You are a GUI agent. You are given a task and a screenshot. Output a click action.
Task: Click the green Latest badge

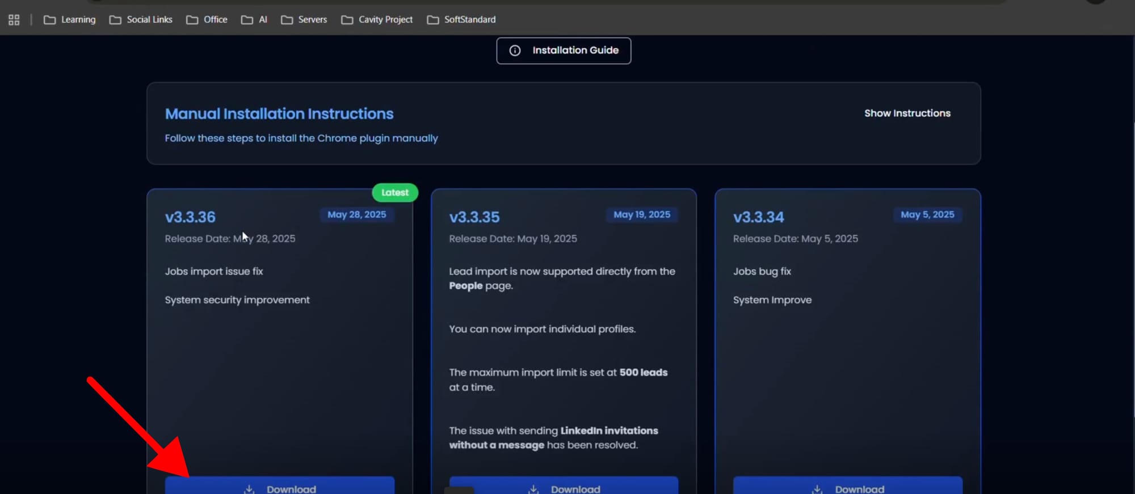(x=395, y=193)
